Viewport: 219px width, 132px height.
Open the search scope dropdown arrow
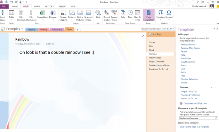173,29
